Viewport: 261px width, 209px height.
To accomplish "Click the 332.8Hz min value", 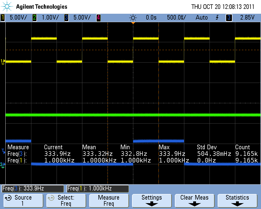I will click(x=134, y=154).
